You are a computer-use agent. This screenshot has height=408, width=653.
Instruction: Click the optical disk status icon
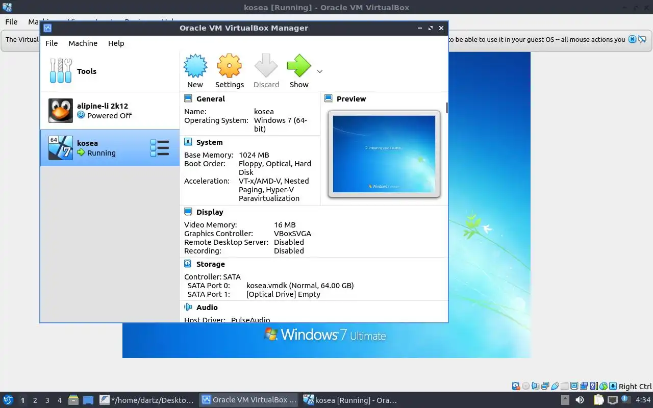click(526, 386)
